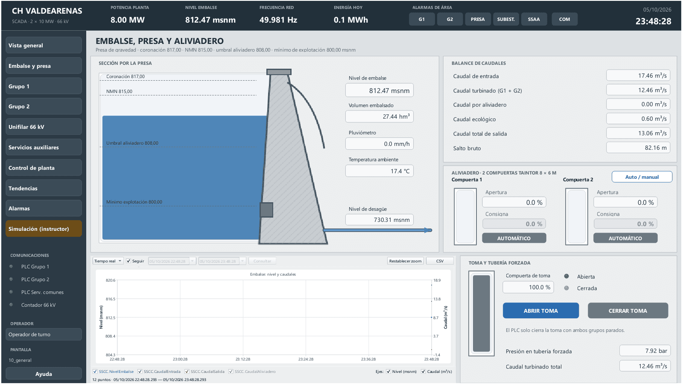Viewport: 683px width, 384px height.
Task: Click the Auto / manual spillway button
Action: 642,177
